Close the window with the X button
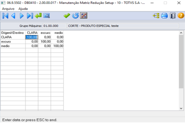This screenshot has width=185, height=123. pos(179,3)
